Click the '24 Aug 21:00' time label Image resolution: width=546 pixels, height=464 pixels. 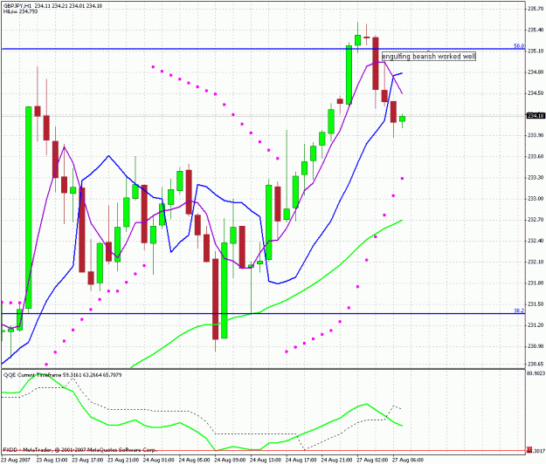pos(336,461)
